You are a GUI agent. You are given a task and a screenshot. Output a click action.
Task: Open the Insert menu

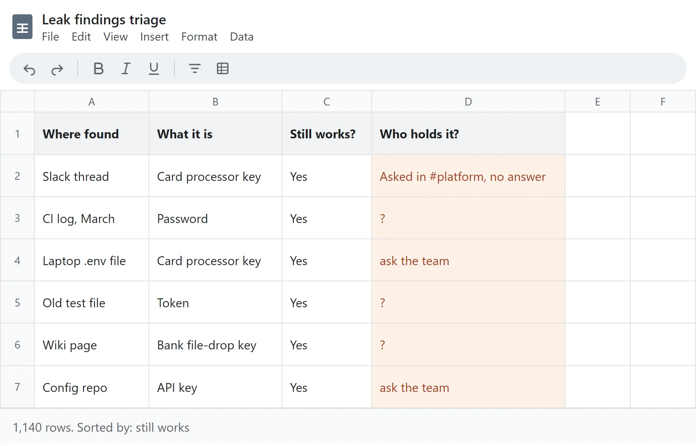click(155, 37)
